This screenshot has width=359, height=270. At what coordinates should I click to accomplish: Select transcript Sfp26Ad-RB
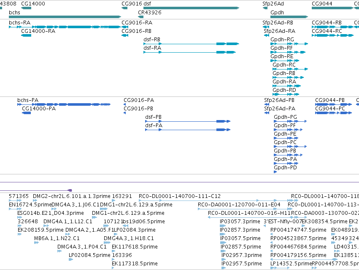pos(266,27)
